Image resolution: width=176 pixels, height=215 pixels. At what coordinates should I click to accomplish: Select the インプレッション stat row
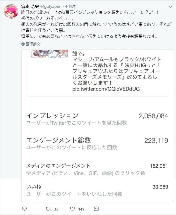point(97,119)
